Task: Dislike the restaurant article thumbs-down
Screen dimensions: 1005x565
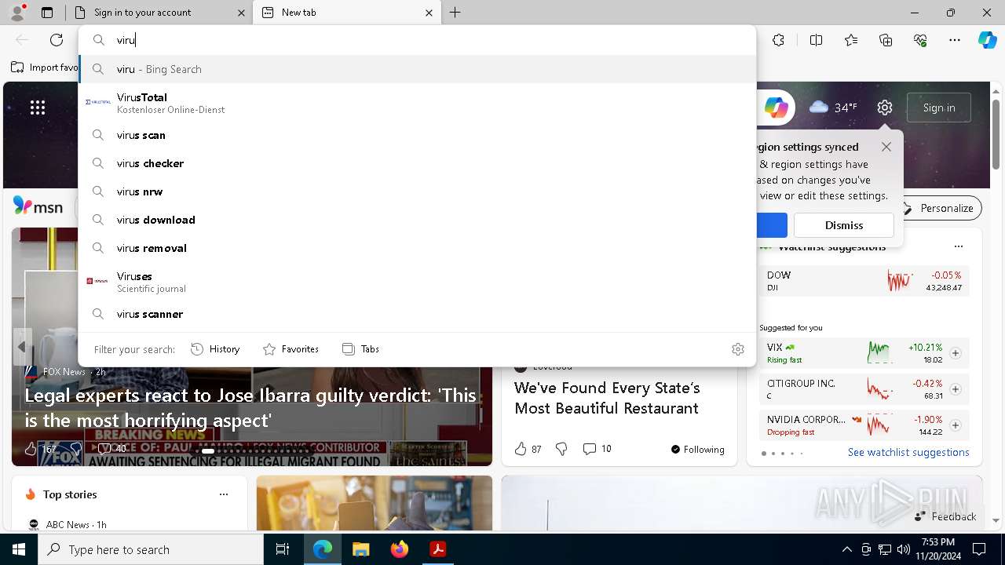Action: pos(561,449)
